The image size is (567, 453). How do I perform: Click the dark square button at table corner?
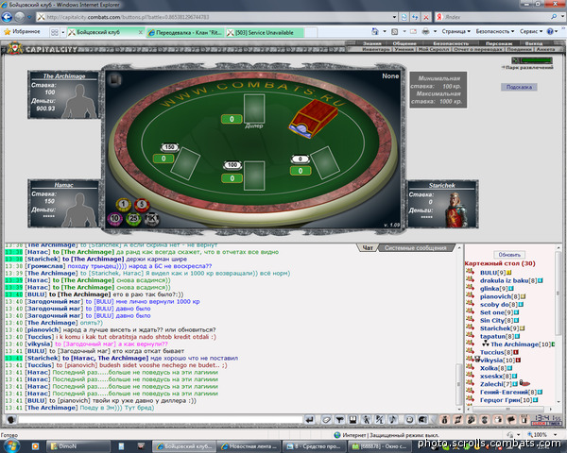coord(114,79)
